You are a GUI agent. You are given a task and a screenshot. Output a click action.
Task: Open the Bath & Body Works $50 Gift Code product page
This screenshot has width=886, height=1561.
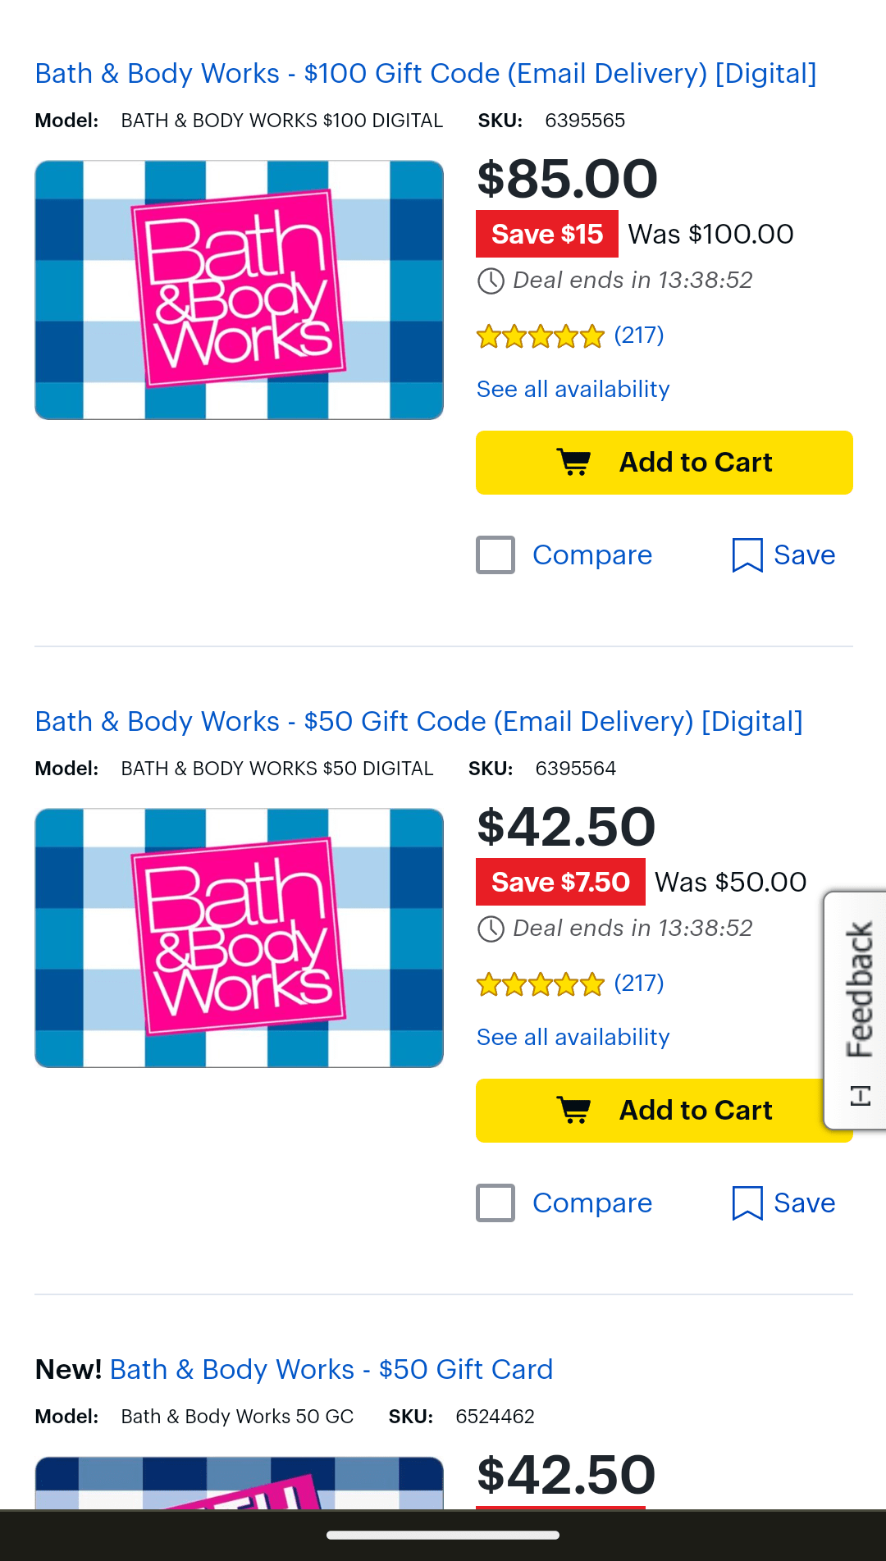pos(418,721)
